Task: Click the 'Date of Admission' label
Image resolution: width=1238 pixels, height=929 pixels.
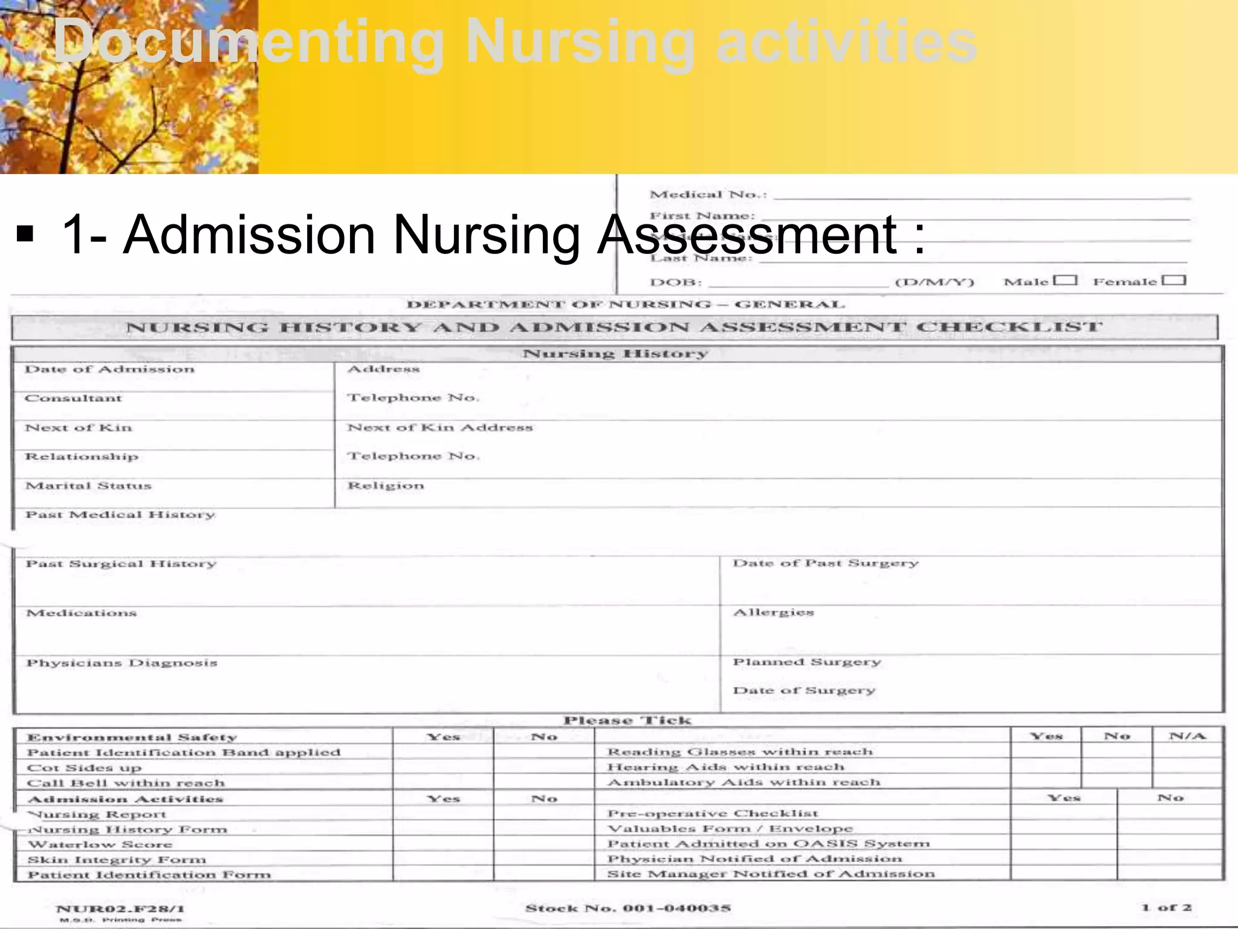Action: pyautogui.click(x=109, y=369)
